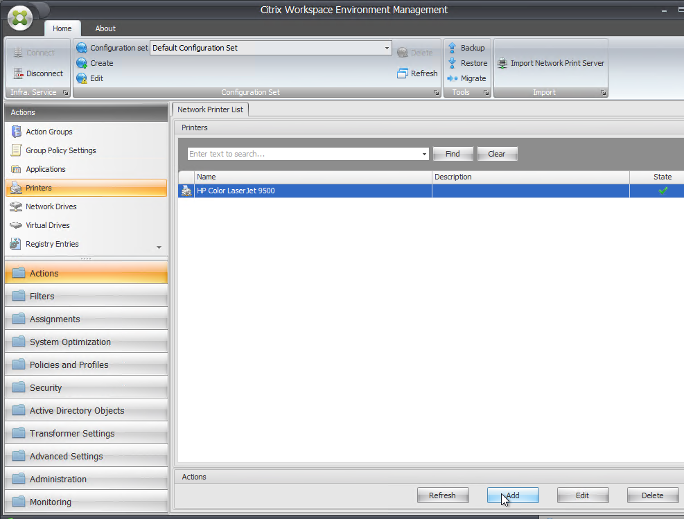Click the Delete printer button

click(653, 495)
